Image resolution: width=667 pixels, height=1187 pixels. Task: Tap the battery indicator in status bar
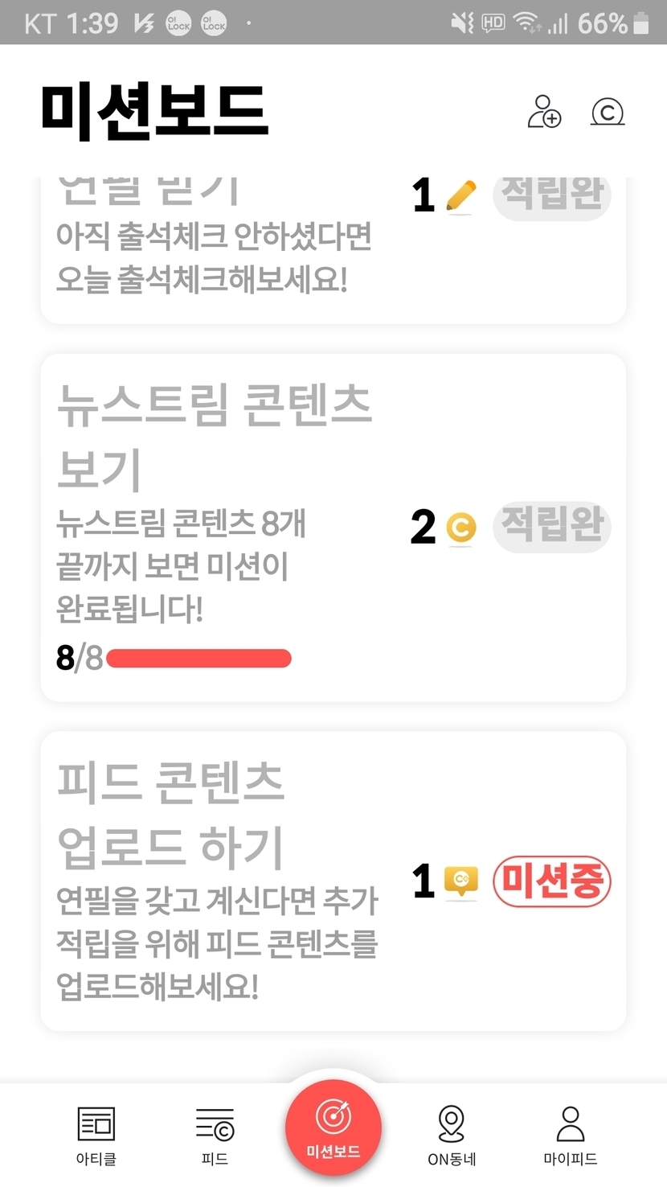640,23
